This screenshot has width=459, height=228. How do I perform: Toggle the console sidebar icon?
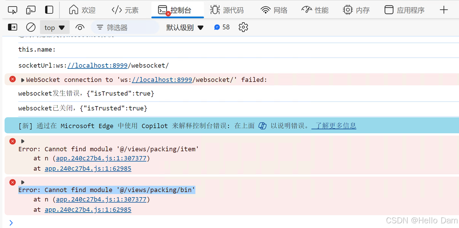coord(13,27)
